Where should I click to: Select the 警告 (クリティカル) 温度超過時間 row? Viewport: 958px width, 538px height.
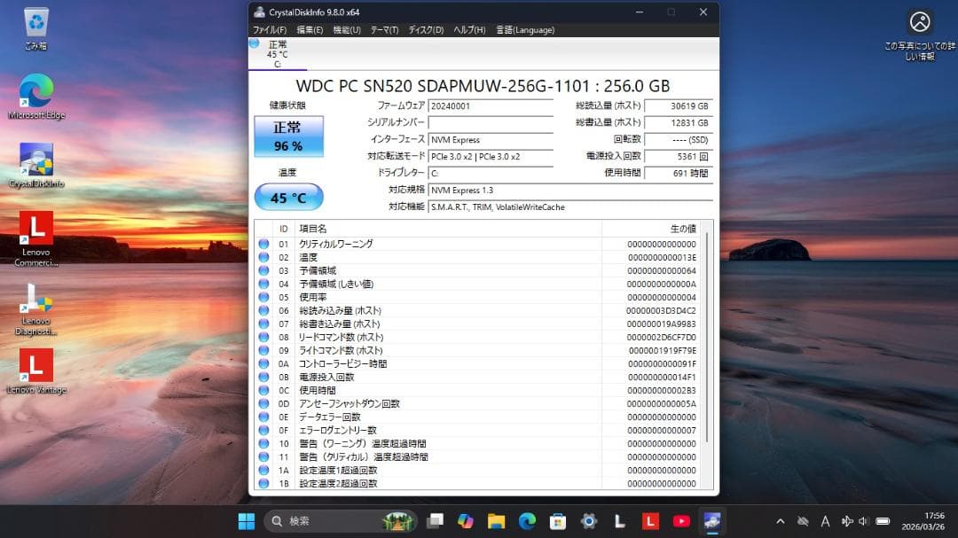pos(478,456)
